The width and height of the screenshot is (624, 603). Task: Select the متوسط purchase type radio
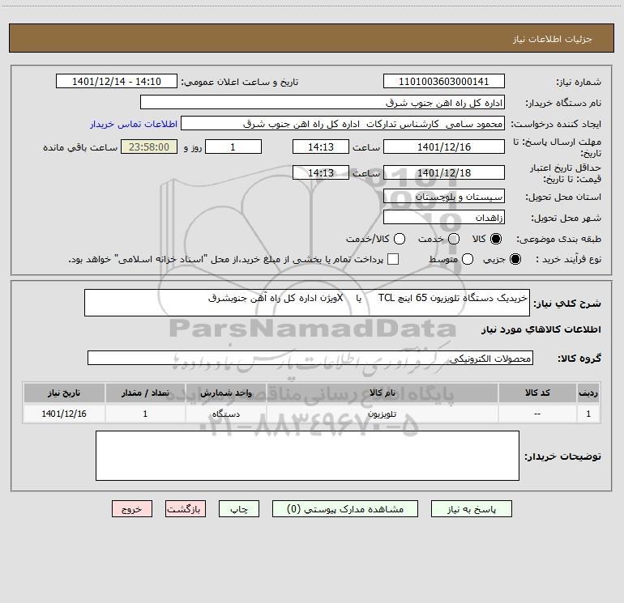(x=468, y=259)
